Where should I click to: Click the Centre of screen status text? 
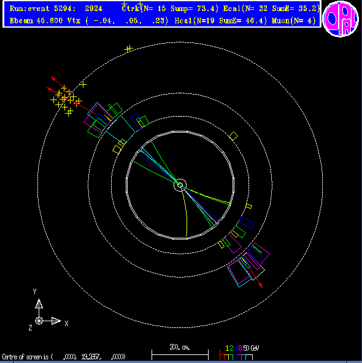click(64, 357)
